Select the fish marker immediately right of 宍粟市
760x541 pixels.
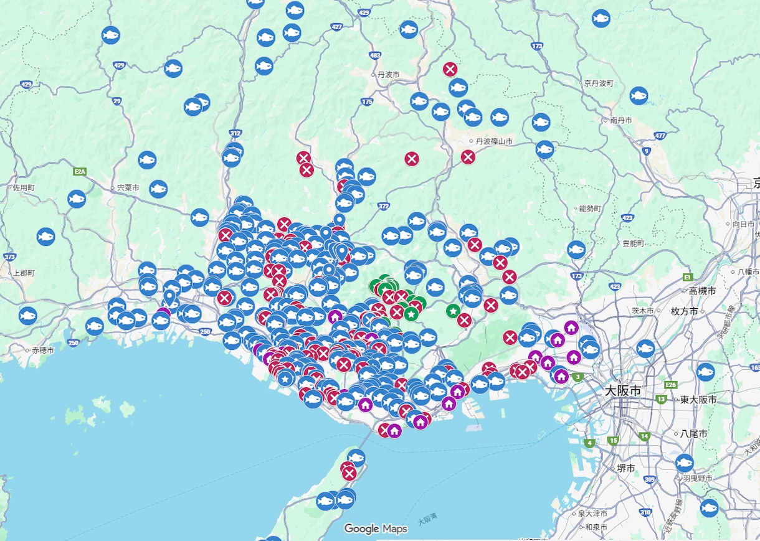(158, 189)
